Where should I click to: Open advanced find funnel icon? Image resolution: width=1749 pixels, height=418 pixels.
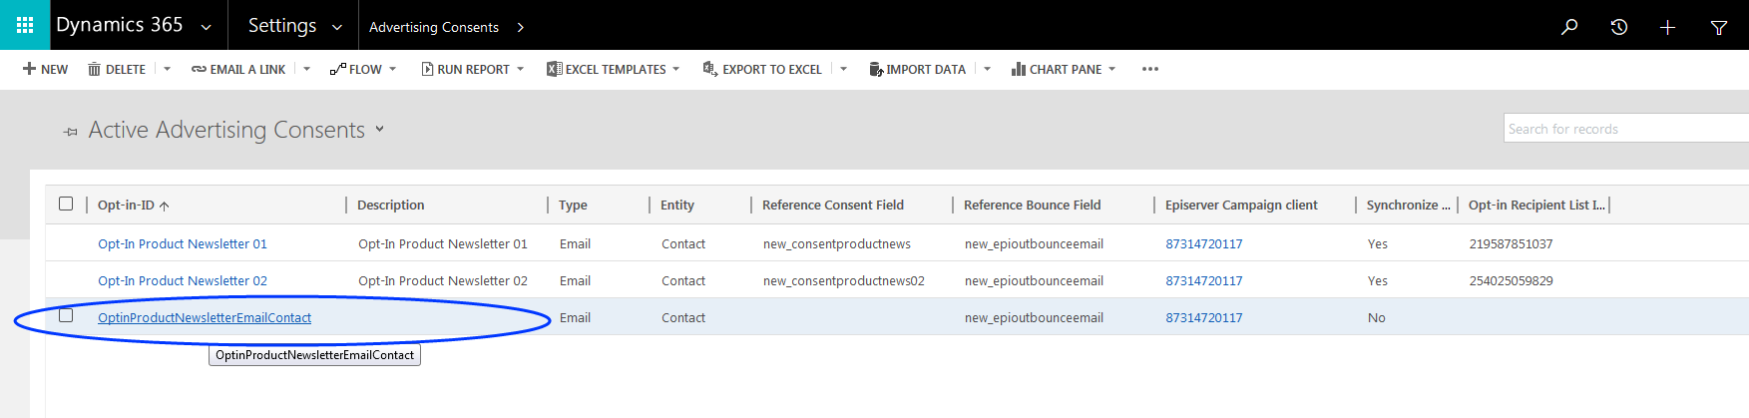pyautogui.click(x=1718, y=27)
